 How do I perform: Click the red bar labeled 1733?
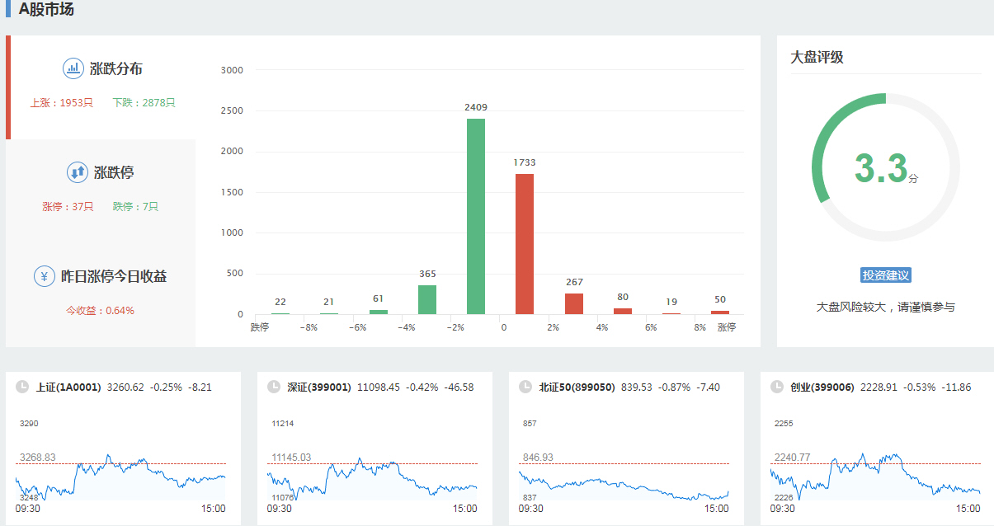tap(525, 243)
